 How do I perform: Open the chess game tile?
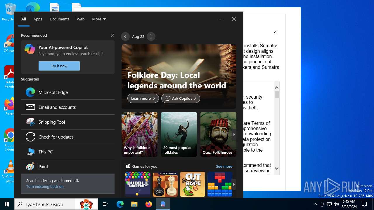(165, 184)
